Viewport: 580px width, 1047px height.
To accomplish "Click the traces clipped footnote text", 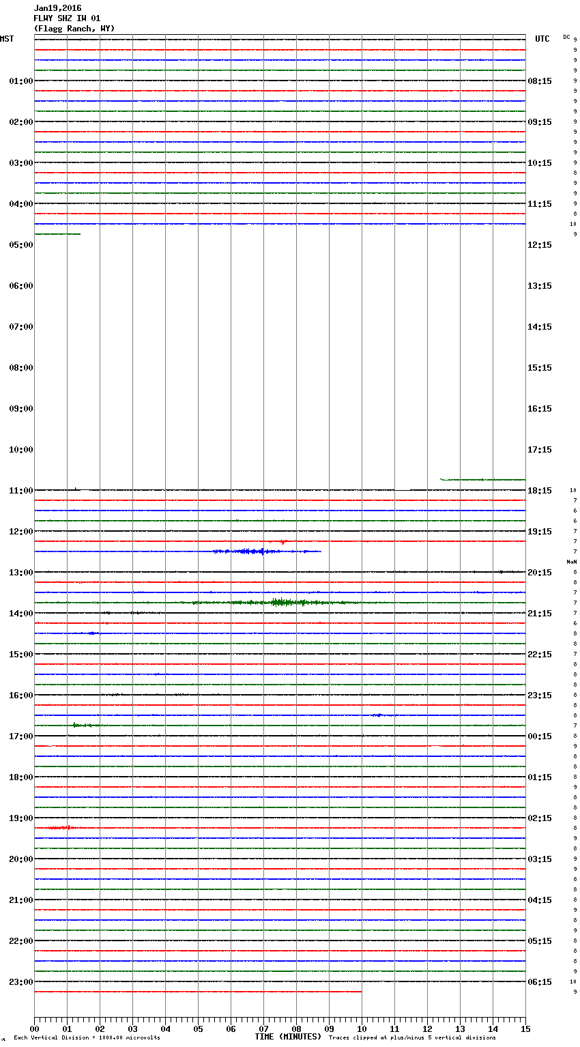I will point(412,1038).
